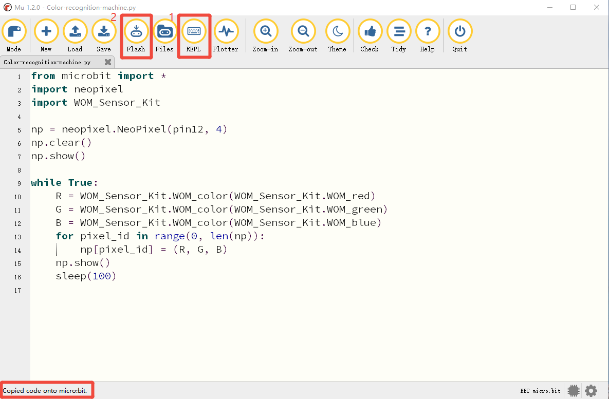
Task: Click empty line 17 in the editor
Action: pyautogui.click(x=319, y=290)
